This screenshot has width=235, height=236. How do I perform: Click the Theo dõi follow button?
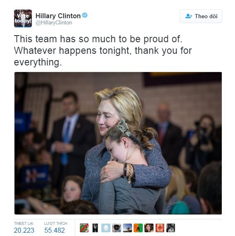(201, 16)
